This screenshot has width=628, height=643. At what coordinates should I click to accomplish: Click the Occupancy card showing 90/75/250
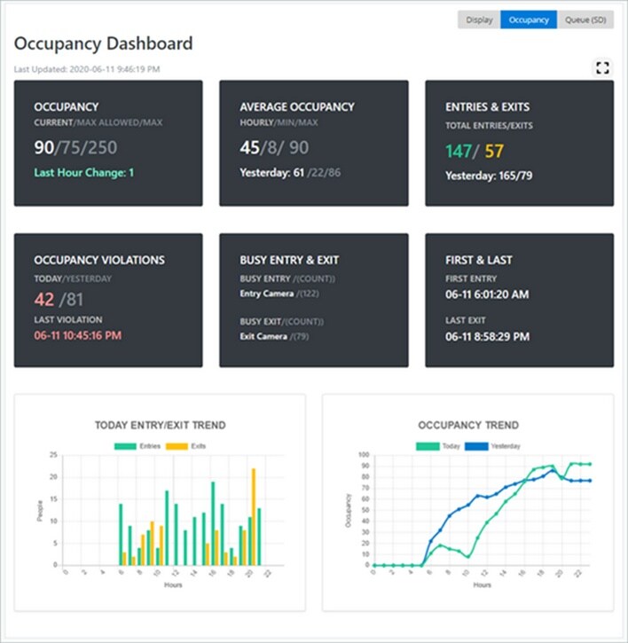pyautogui.click(x=108, y=144)
